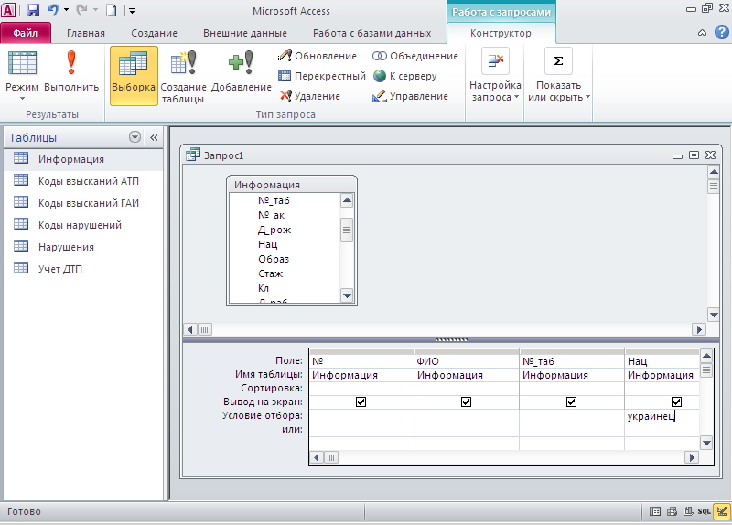Switch to Design view in status bar

pos(722,511)
